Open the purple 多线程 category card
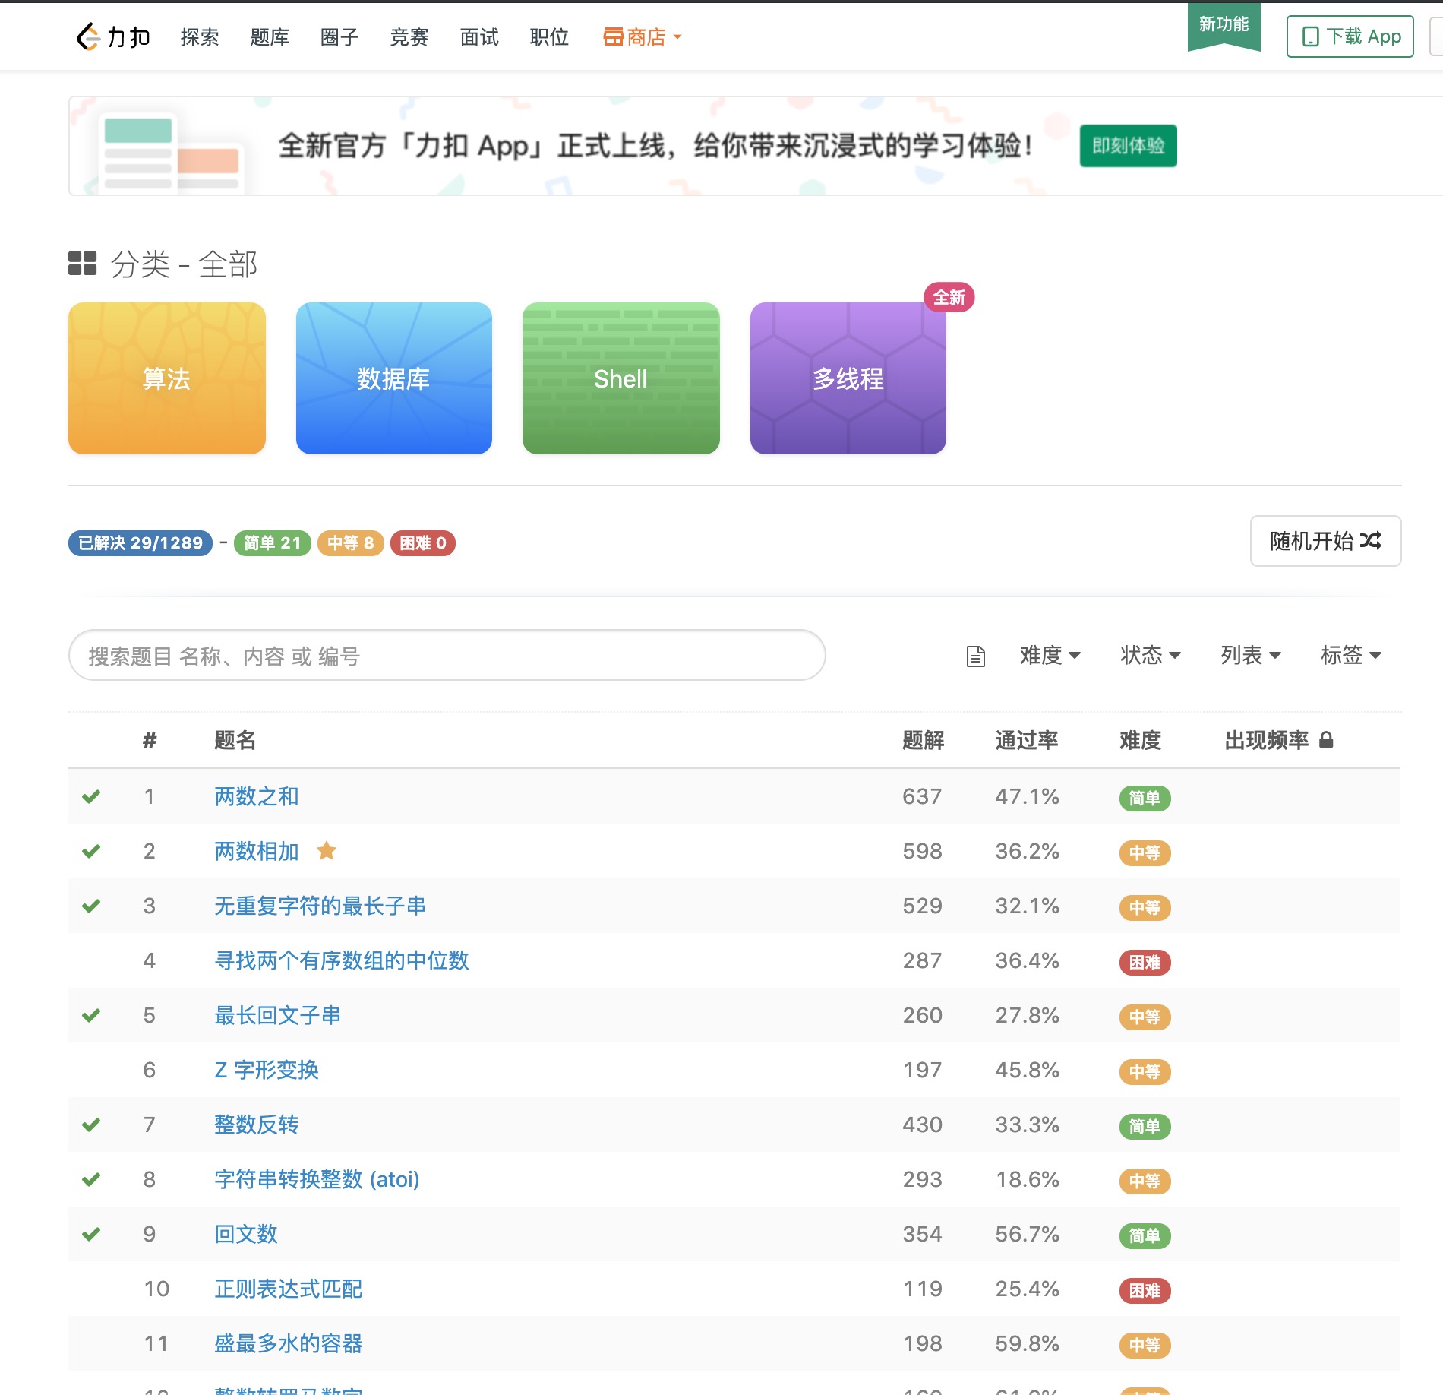 click(x=848, y=378)
